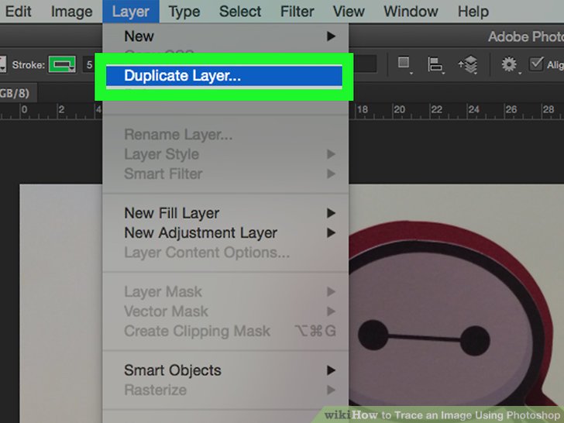Open the Help menu
This screenshot has height=423, width=564.
coord(473,12)
